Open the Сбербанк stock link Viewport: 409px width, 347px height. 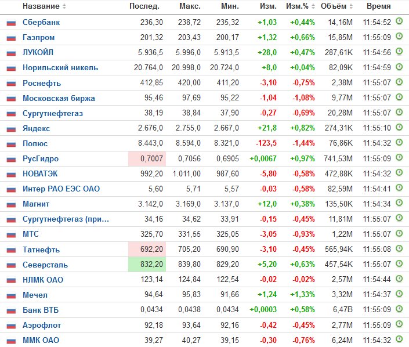[x=41, y=23]
